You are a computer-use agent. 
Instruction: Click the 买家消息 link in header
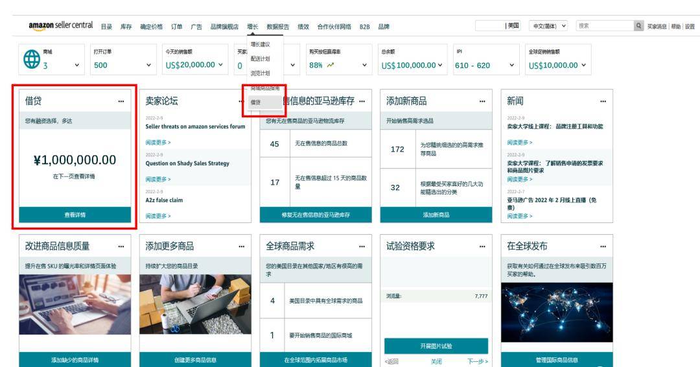657,27
